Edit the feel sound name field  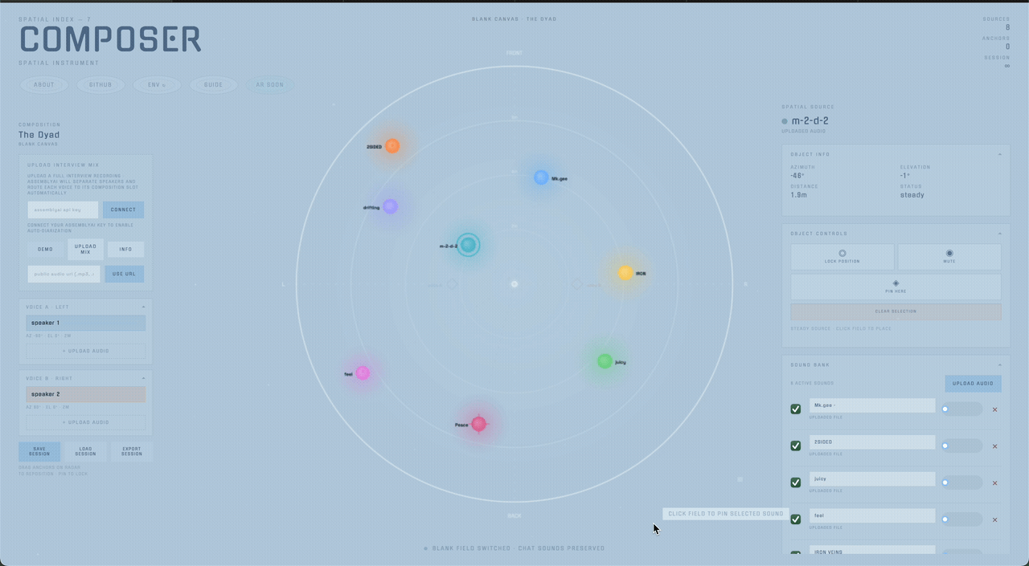(x=872, y=515)
